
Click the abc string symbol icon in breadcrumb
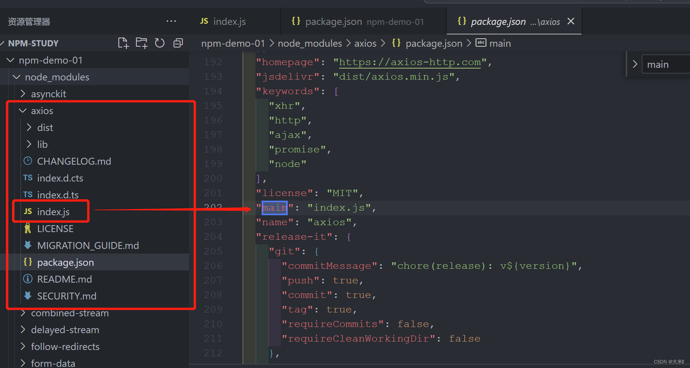tap(481, 43)
